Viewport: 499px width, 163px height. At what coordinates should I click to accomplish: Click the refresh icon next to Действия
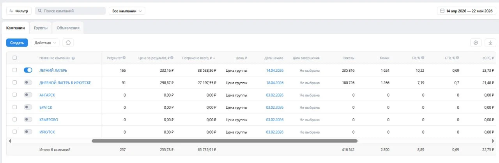(x=68, y=43)
